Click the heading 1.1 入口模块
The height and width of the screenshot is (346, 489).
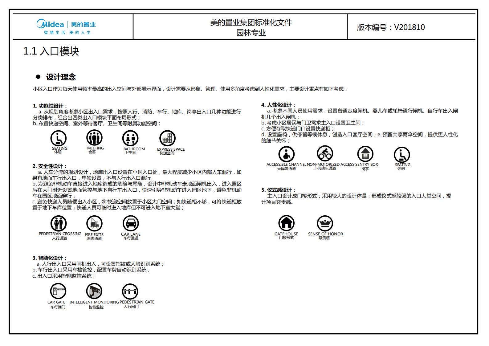coord(51,51)
